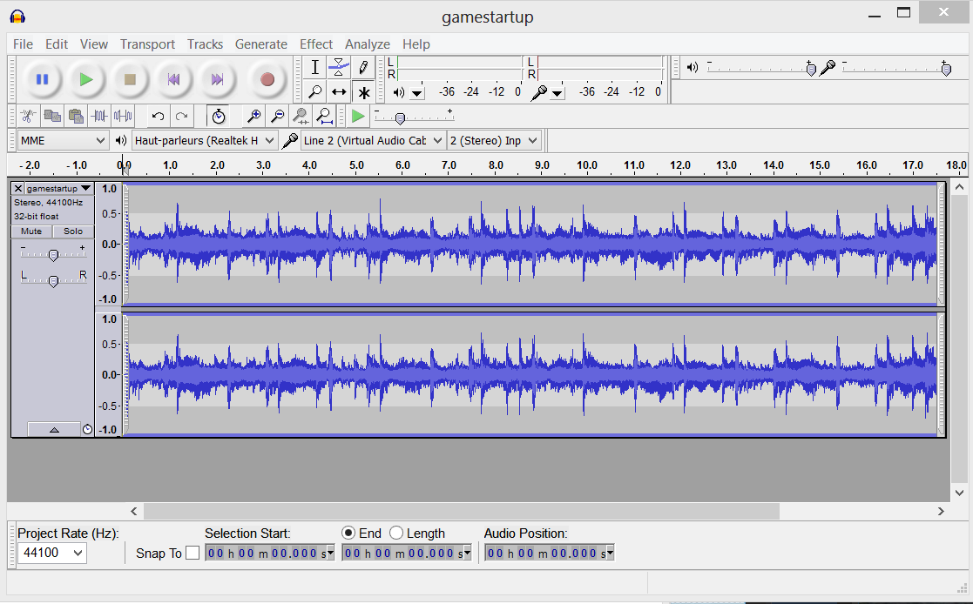
Task: Start recording with the Record button
Action: pos(267,79)
